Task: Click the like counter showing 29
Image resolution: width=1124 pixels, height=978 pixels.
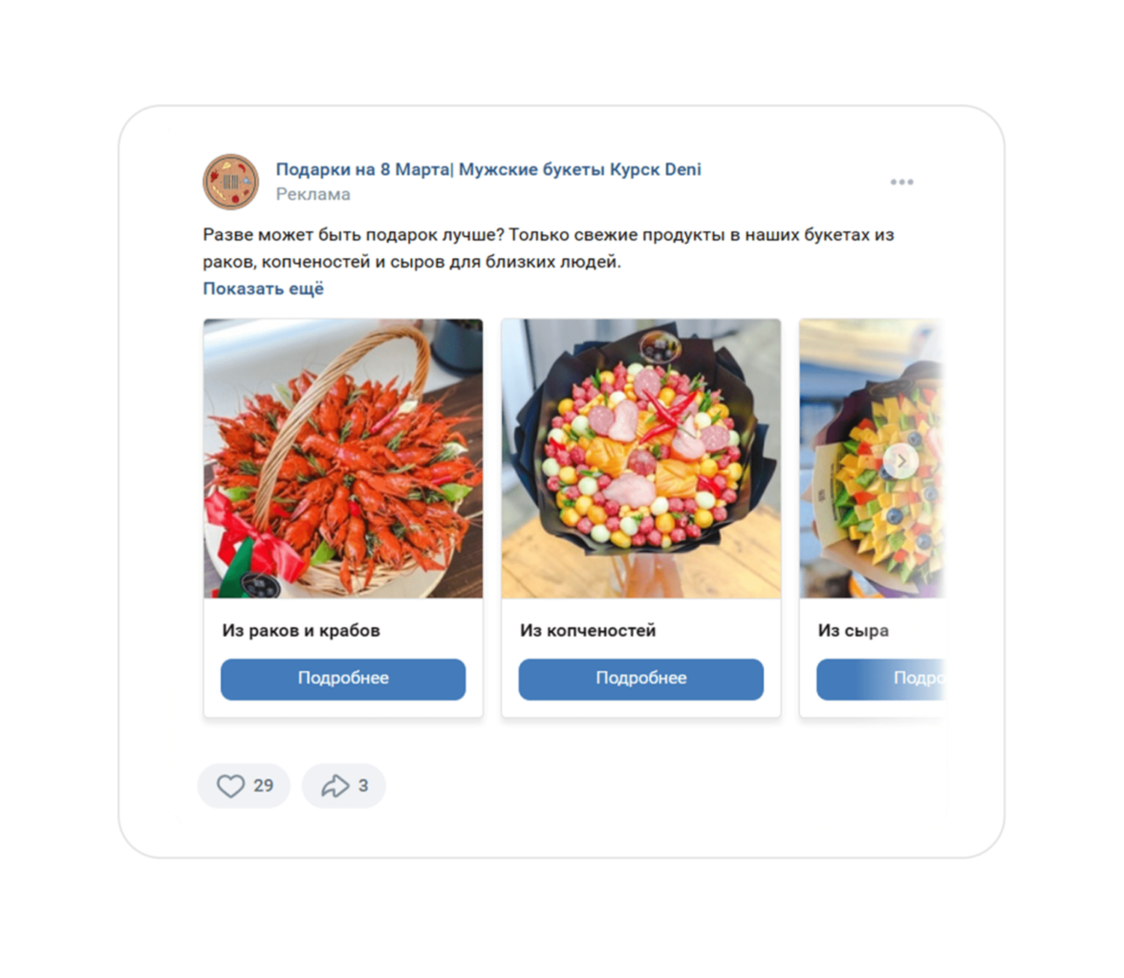Action: 263,786
